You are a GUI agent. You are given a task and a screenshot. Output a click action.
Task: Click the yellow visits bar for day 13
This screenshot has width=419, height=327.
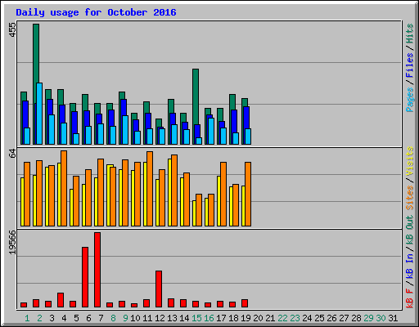pos(169,192)
